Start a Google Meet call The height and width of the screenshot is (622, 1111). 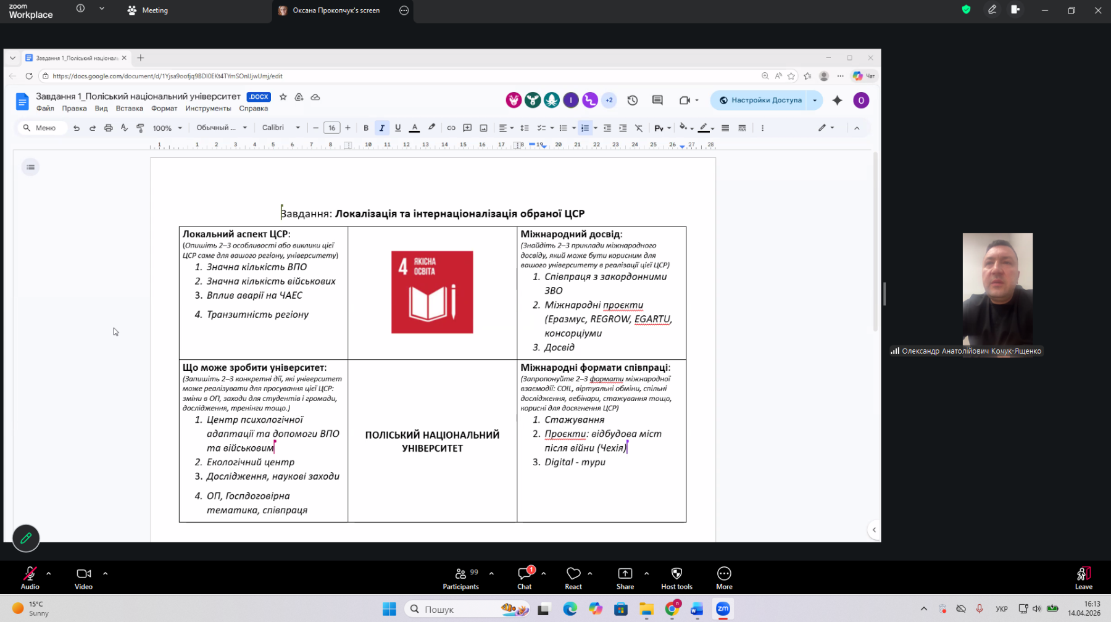point(684,100)
